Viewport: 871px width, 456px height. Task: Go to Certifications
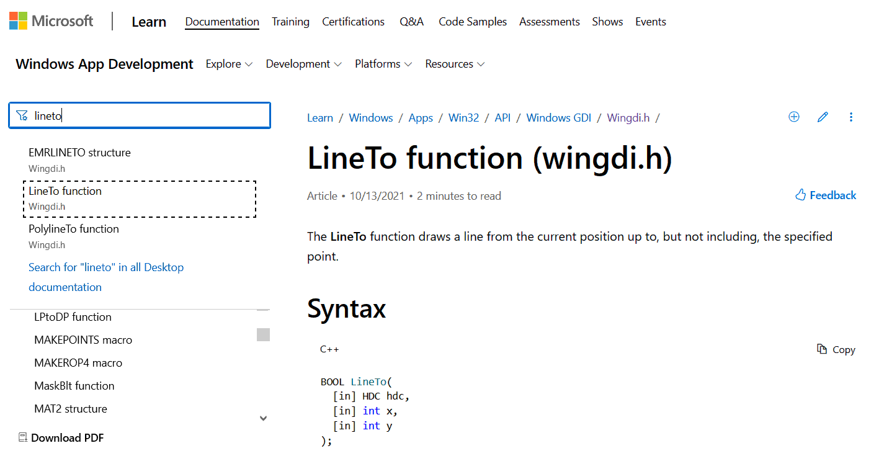(353, 22)
